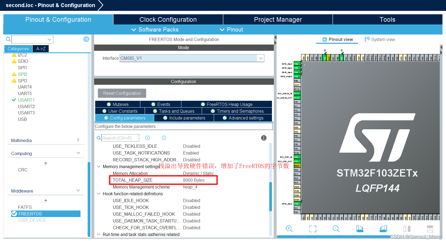Click the parameter Search (Ctrl+F) field
Image resolution: width=446 pixels, height=242 pixels.
[120, 138]
